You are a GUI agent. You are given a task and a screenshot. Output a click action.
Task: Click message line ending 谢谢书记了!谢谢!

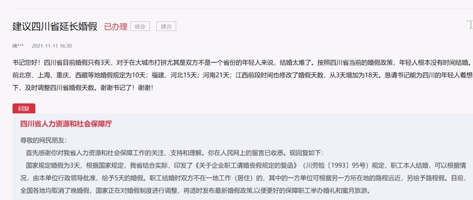pyautogui.click(x=83, y=88)
